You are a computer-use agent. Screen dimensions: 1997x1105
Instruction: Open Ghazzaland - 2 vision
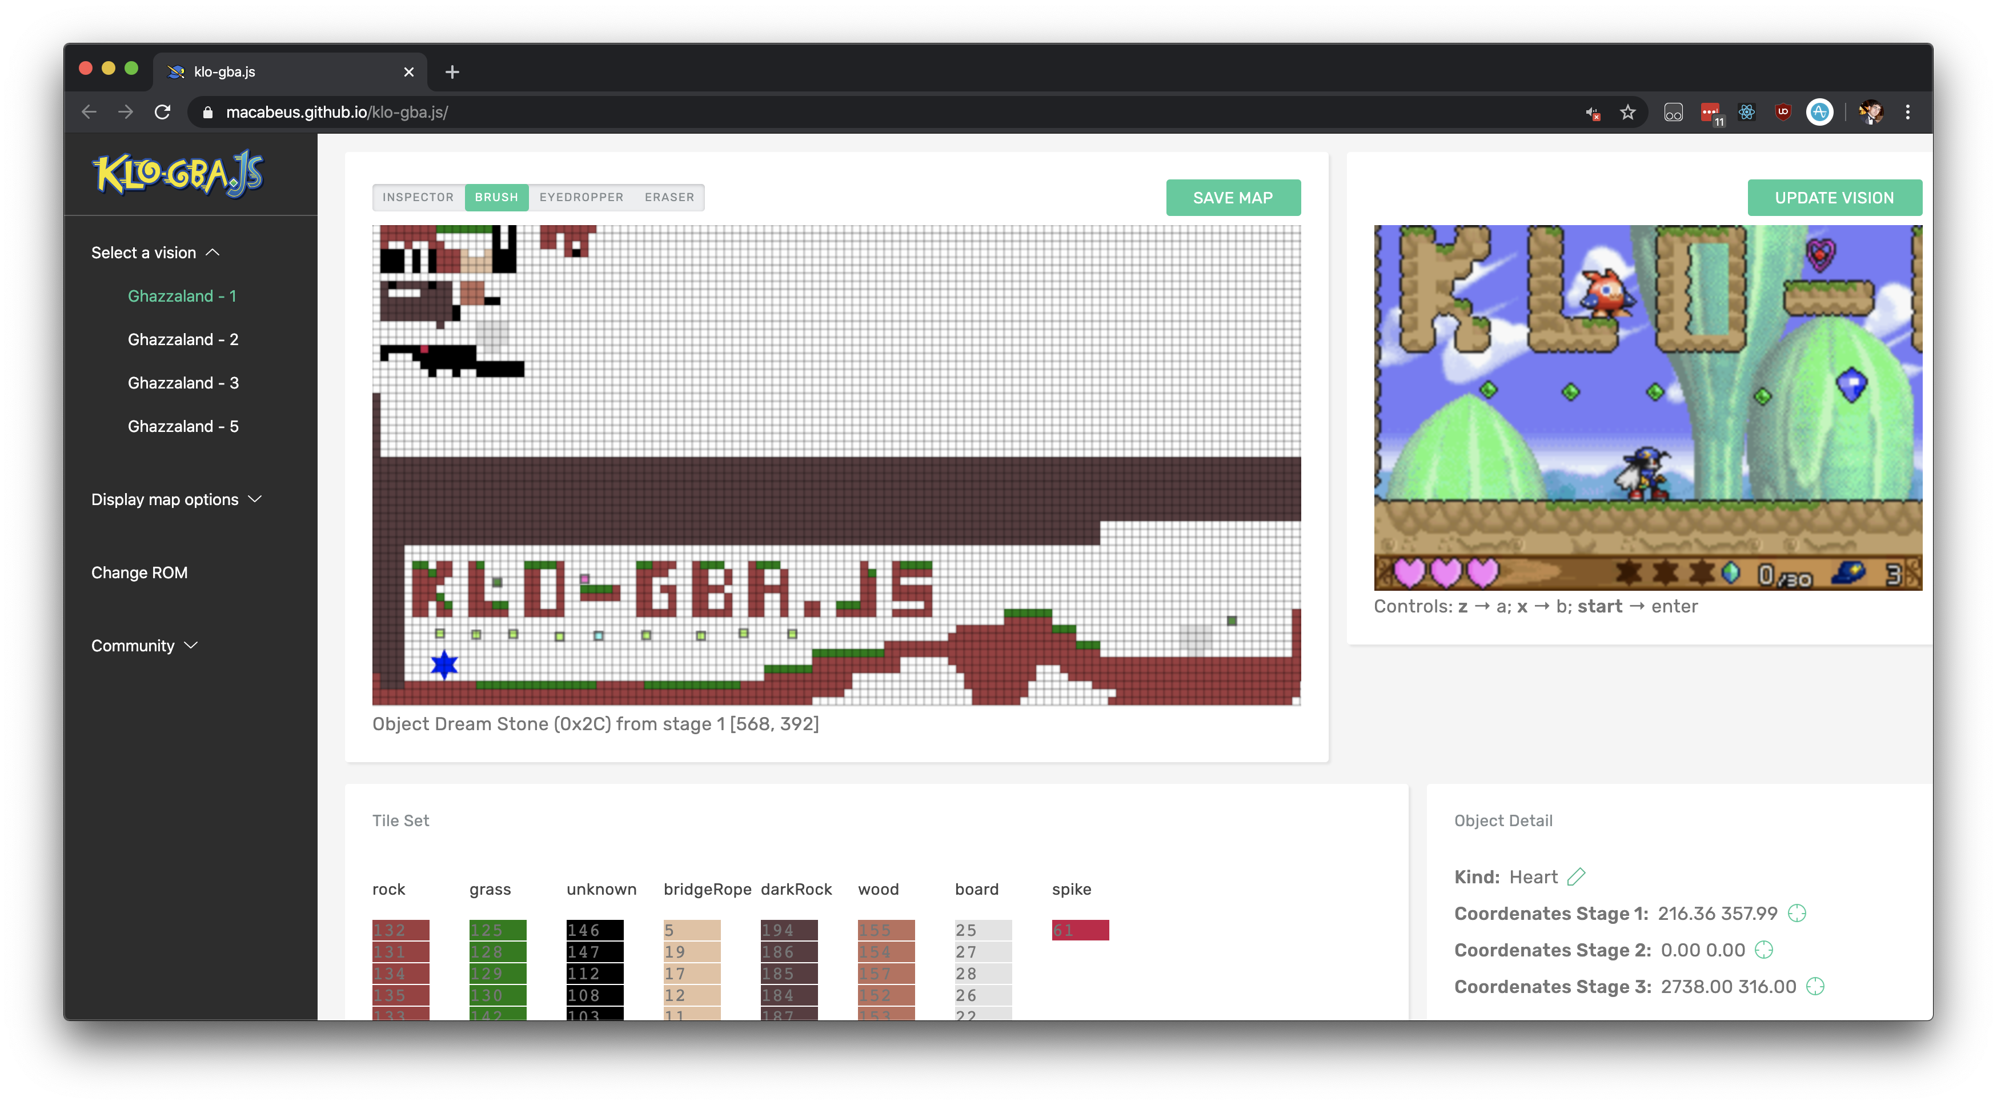tap(183, 339)
